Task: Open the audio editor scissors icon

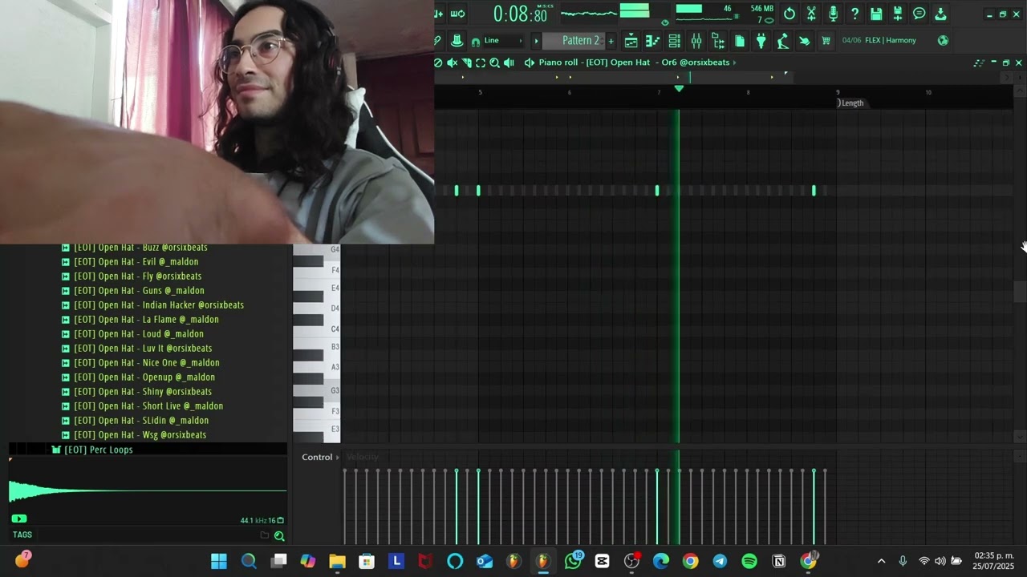Action: click(812, 14)
